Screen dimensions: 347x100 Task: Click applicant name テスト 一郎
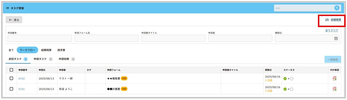[66, 78]
